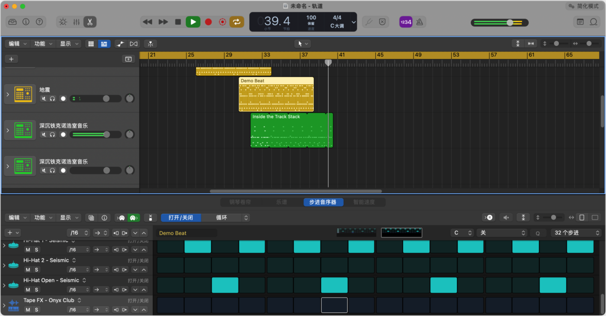Click the green MIDI Out icon in step sequencer
Screen dimensions: 606x316
(x=134, y=218)
